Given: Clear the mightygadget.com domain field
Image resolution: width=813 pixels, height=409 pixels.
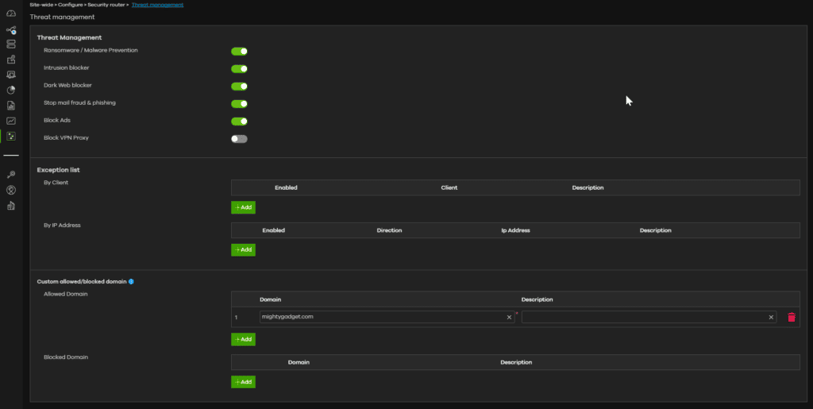Looking at the screenshot, I should (x=509, y=317).
